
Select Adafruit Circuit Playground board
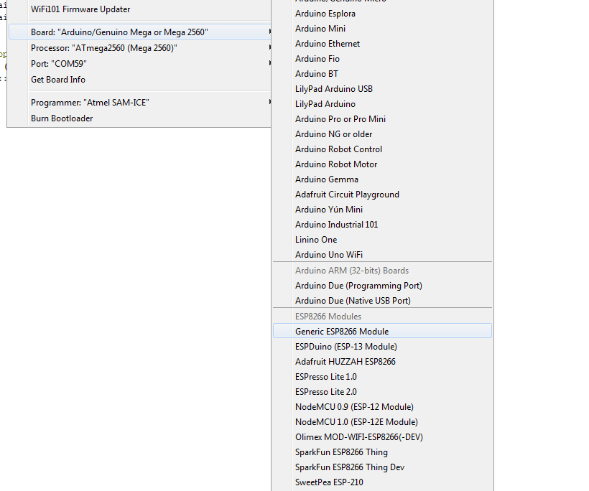(382, 195)
